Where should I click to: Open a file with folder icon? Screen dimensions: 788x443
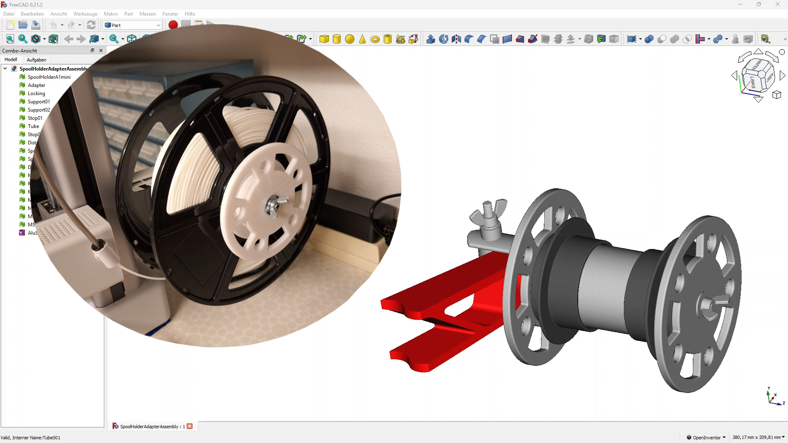(23, 25)
